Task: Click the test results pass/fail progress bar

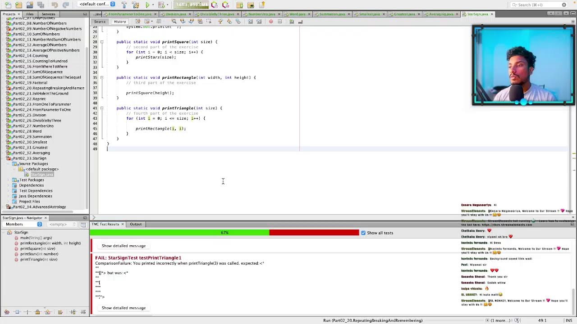Action: coord(224,233)
